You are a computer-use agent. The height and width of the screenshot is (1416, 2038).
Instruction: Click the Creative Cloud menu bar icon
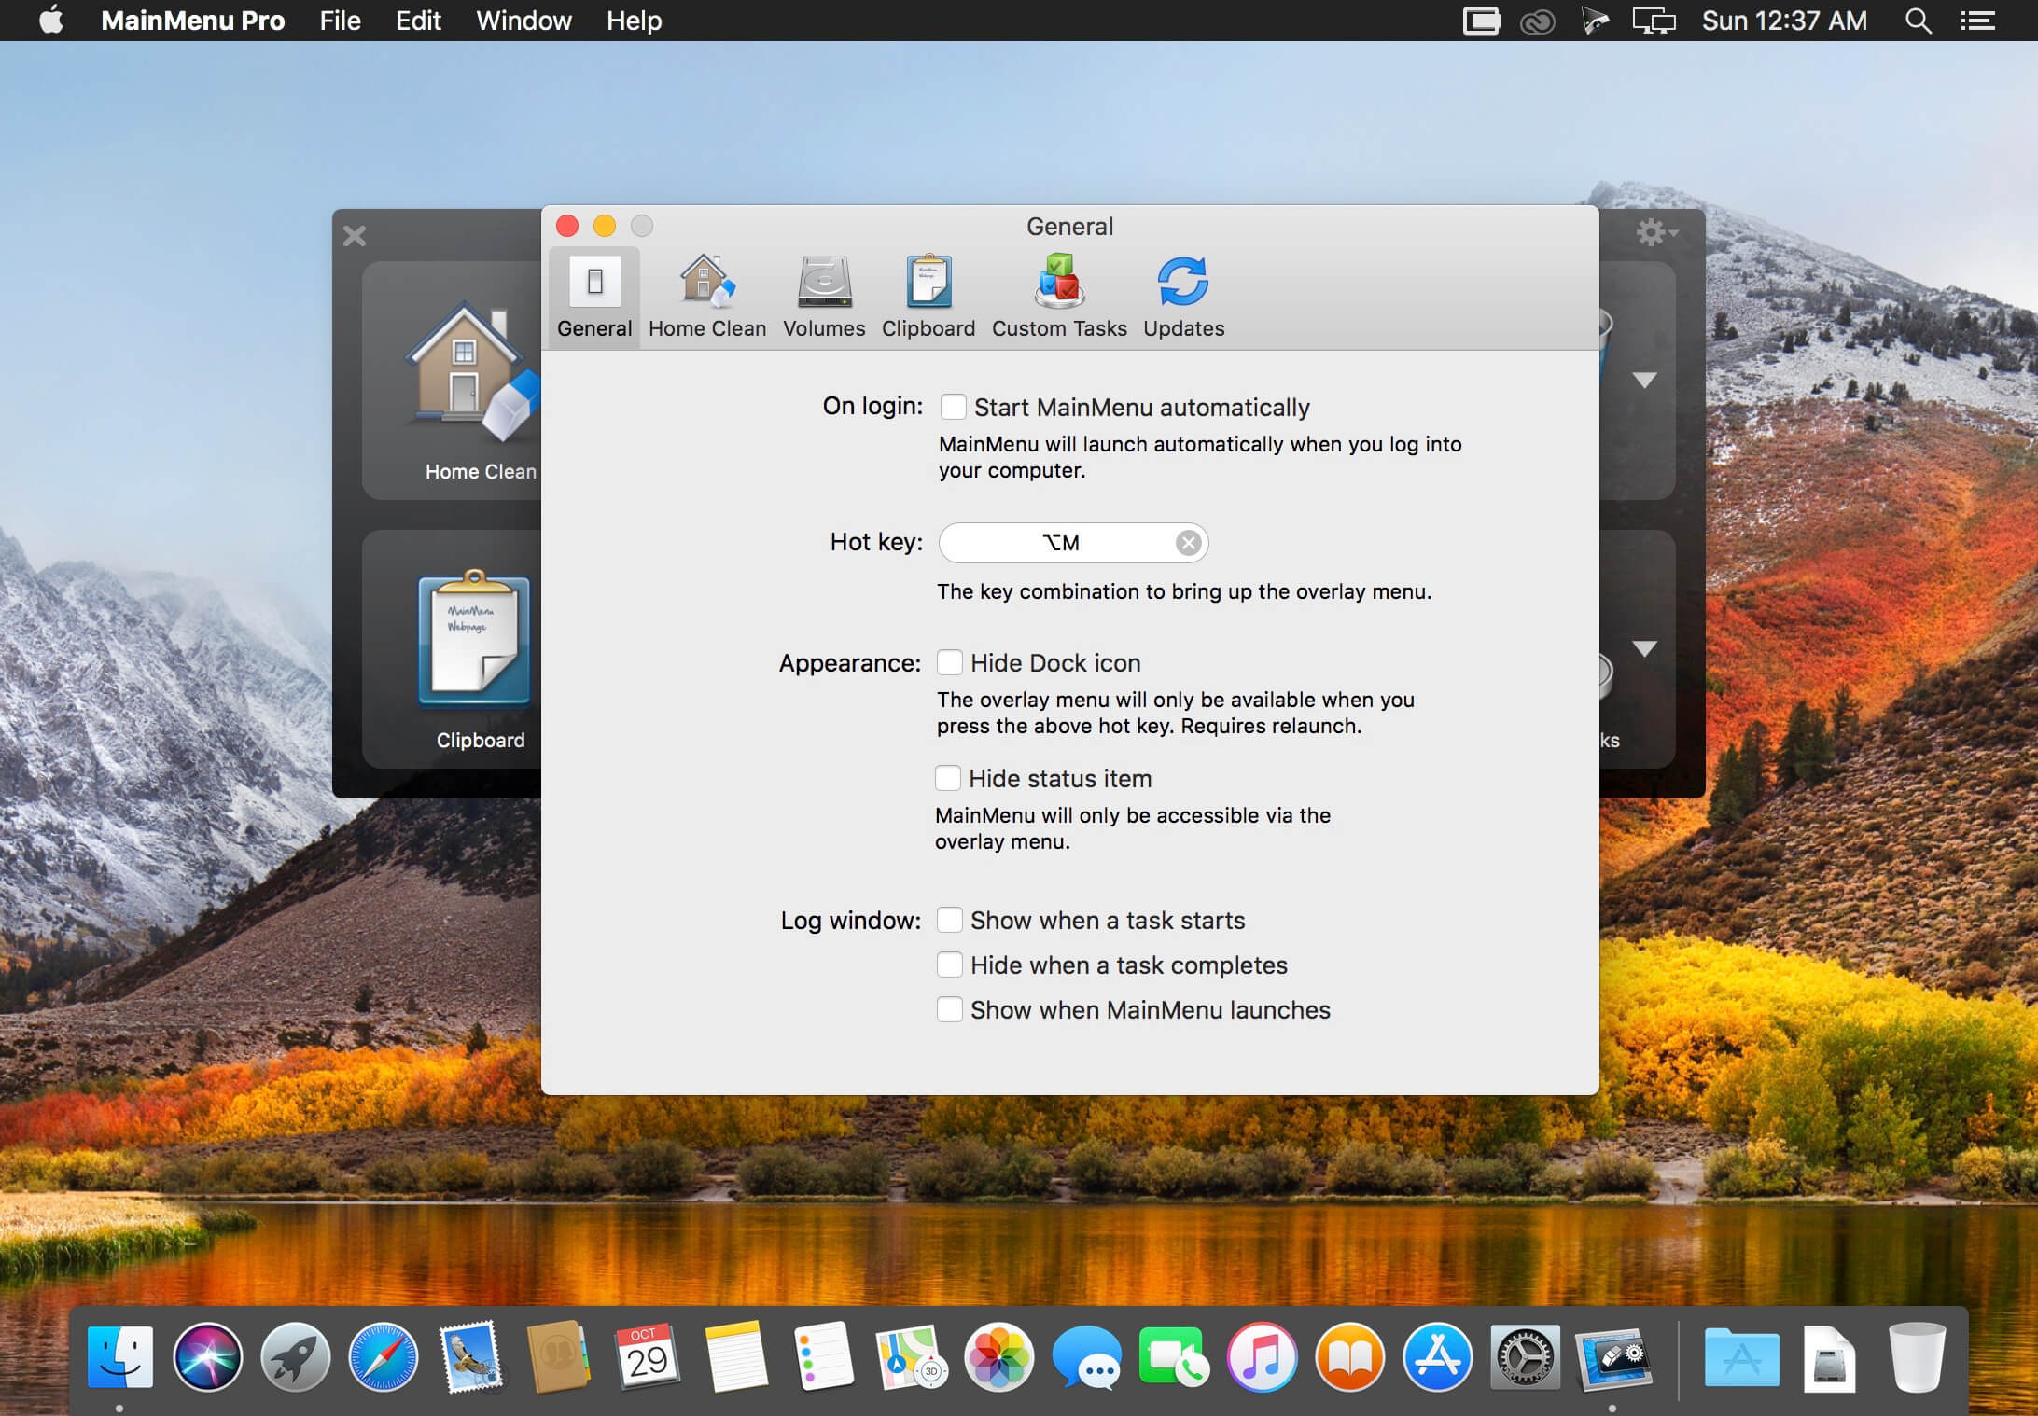click(1537, 21)
